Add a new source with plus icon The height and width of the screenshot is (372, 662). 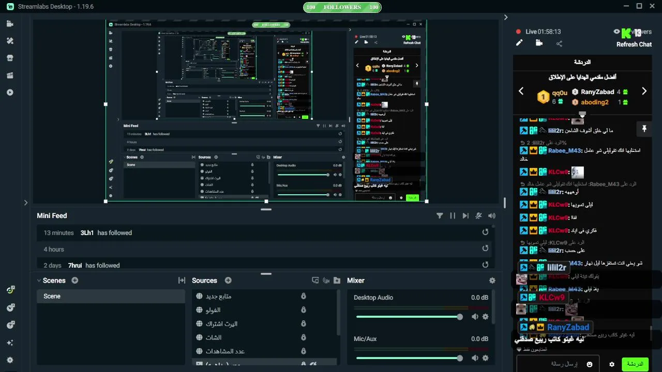(228, 280)
